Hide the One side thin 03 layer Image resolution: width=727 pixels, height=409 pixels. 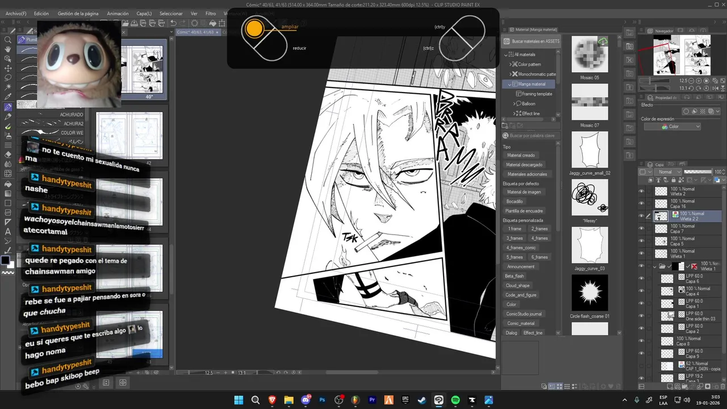pos(641,316)
